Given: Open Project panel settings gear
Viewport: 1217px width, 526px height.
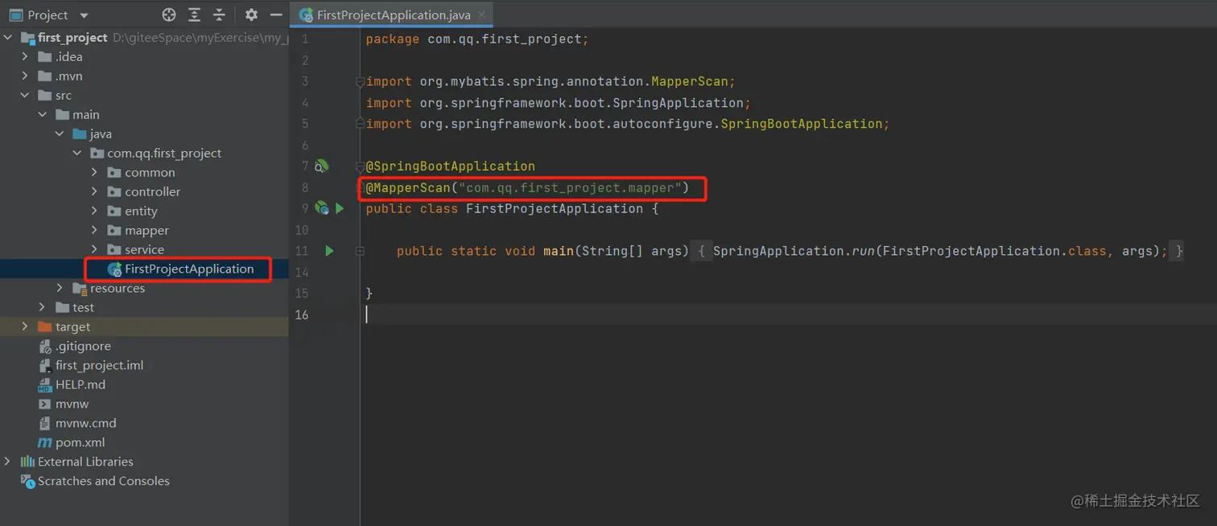Looking at the screenshot, I should pos(251,14).
